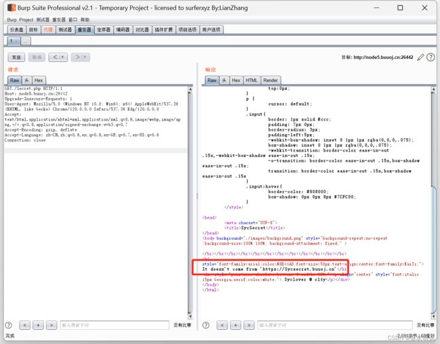
Task: Switch to the 编码器 (Decoder) tab
Action: pos(123,30)
